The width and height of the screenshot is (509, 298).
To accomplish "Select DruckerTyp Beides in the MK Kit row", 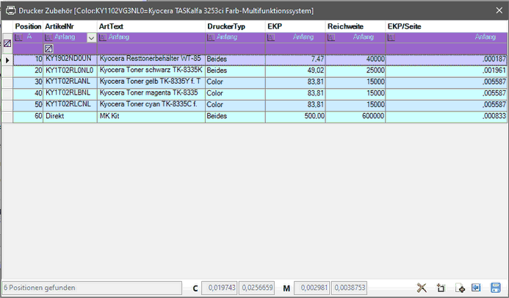I will [235, 116].
